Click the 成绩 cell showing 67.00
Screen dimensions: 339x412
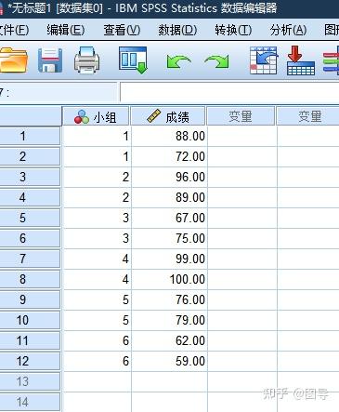coord(169,218)
